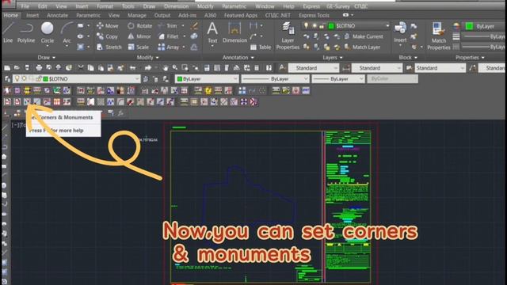Click the Redo arrow in toolbar
The height and width of the screenshot is (285, 507).
[148, 68]
